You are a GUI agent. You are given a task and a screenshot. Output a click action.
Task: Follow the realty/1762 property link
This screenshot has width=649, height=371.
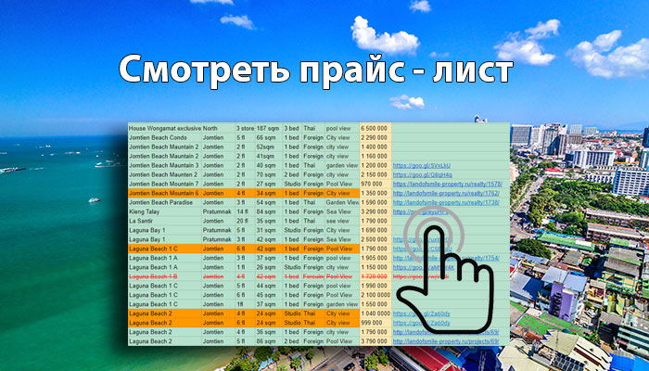446,193
